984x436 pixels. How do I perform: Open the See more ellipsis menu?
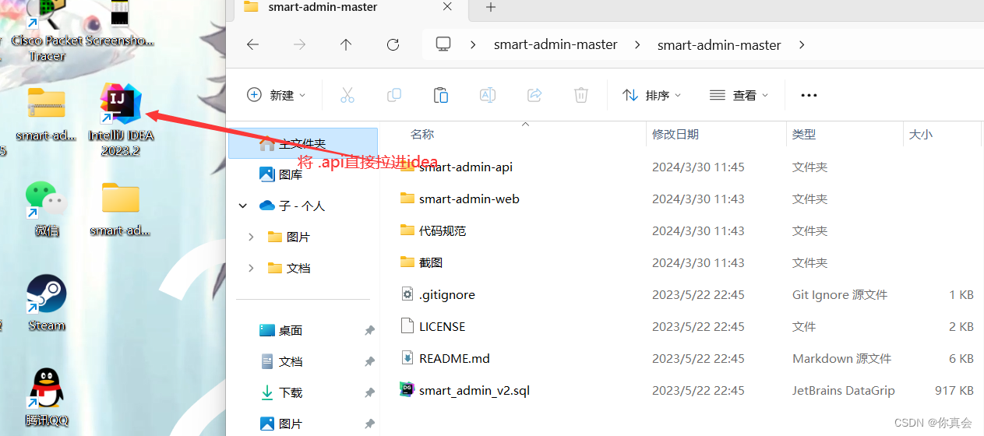(x=809, y=95)
